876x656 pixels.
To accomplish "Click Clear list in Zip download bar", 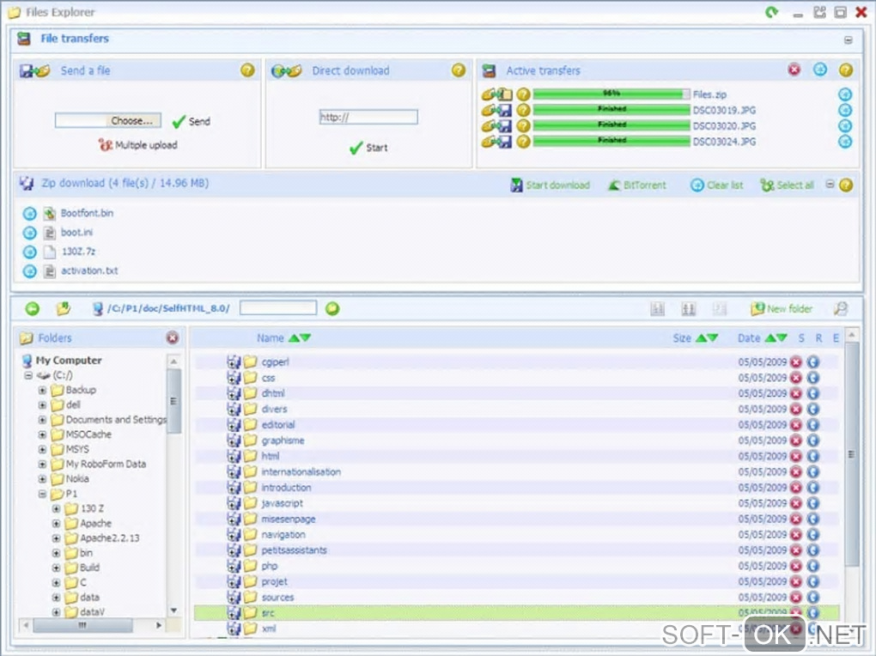I will tap(717, 185).
